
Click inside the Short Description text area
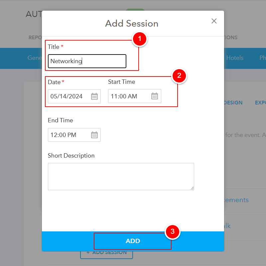[121, 176]
